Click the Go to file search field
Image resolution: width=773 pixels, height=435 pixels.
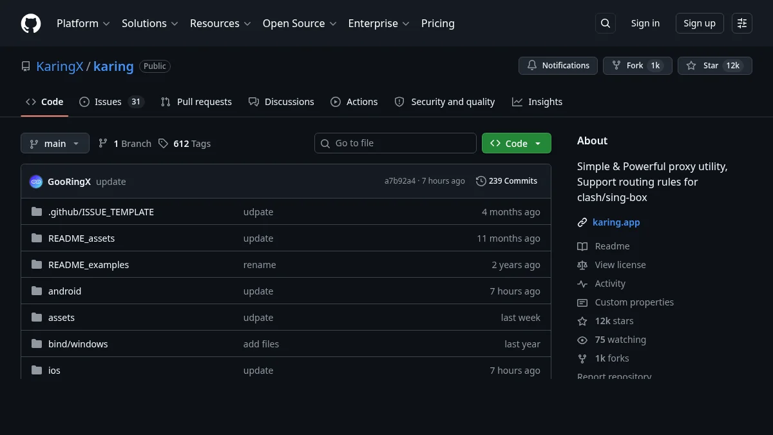coord(396,143)
